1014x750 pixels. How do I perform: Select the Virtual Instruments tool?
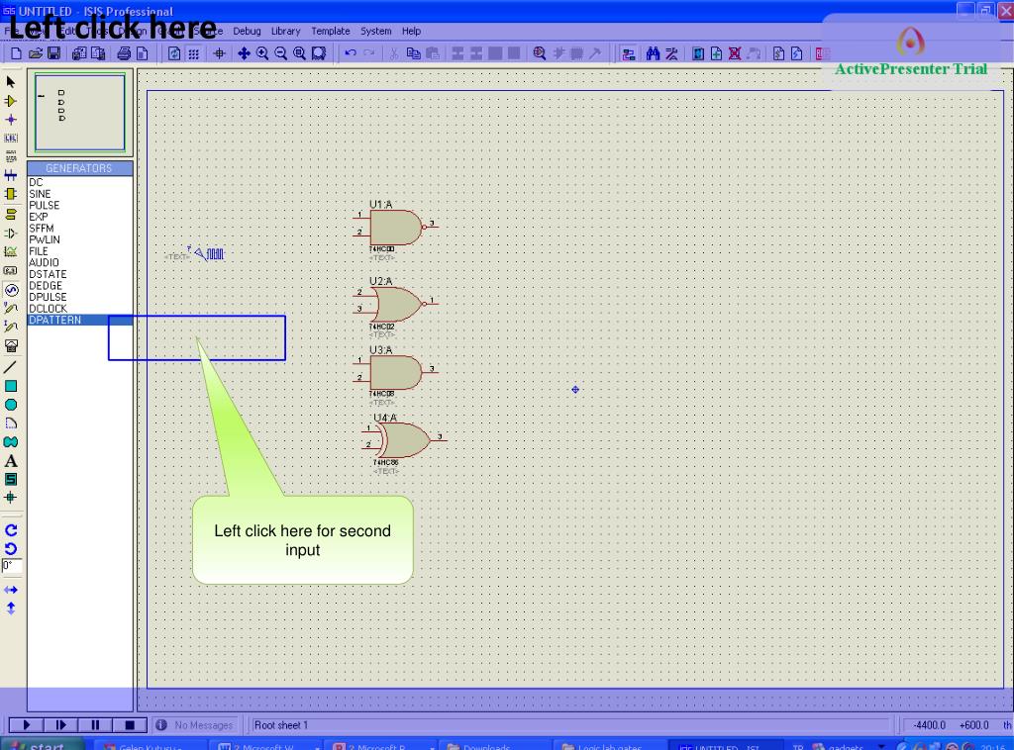(11, 346)
